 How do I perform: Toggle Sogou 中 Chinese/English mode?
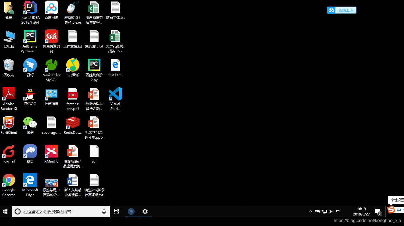[399, 210]
